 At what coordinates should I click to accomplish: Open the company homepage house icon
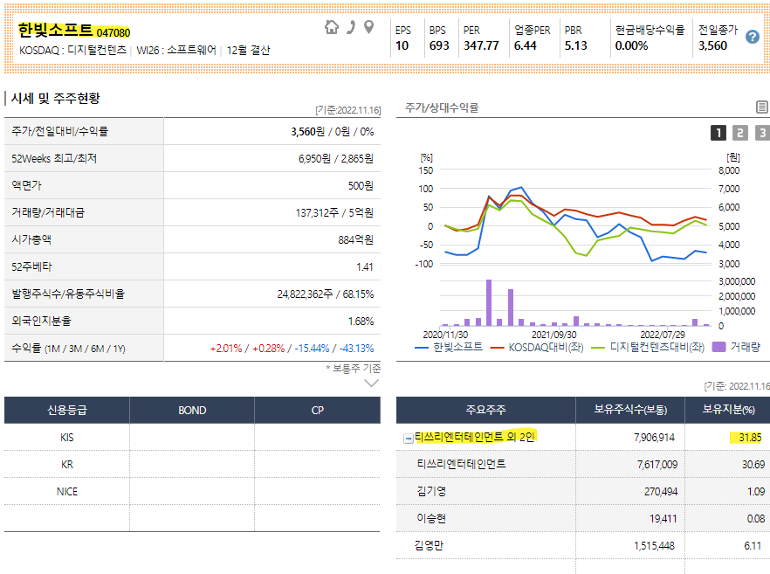pos(332,27)
